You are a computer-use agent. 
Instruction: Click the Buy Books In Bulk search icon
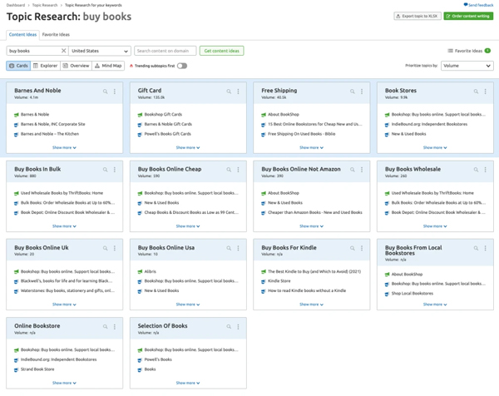tap(105, 170)
